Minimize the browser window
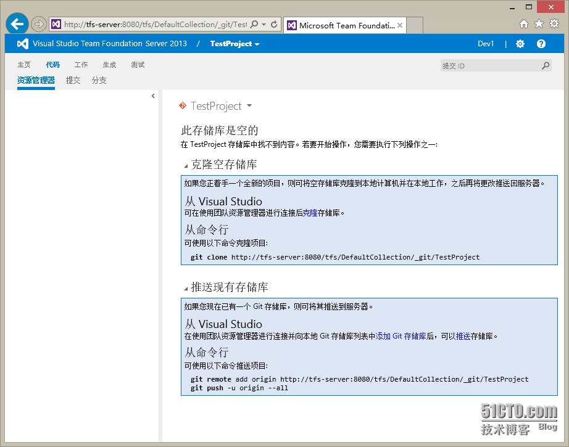569x447 pixels. (x=512, y=7)
